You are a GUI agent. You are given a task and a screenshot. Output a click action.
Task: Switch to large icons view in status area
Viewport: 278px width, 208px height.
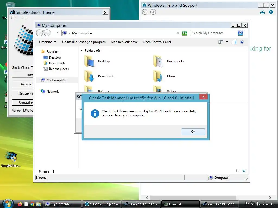point(244,171)
